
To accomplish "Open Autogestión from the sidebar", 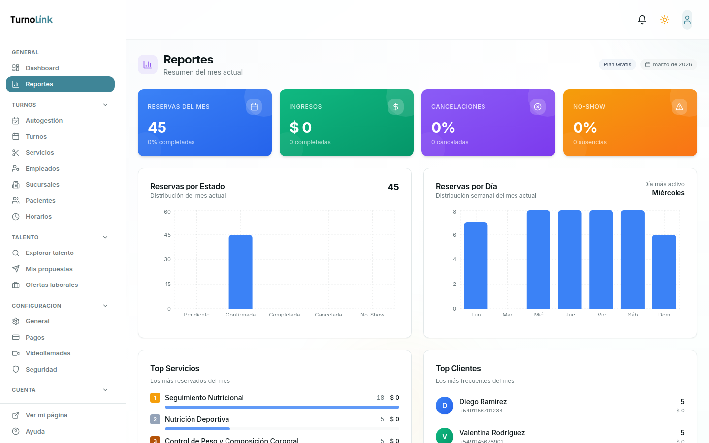I will tap(44, 121).
